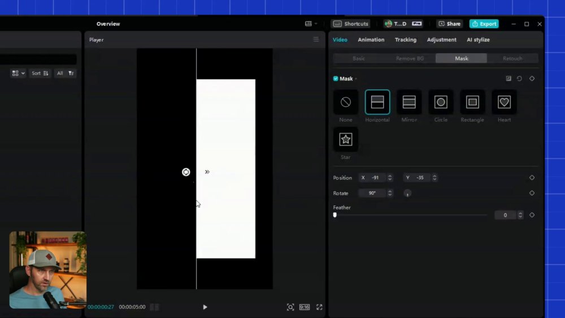Image resolution: width=565 pixels, height=318 pixels.
Task: Adjust the Position Y stepper arrows
Action: click(434, 178)
